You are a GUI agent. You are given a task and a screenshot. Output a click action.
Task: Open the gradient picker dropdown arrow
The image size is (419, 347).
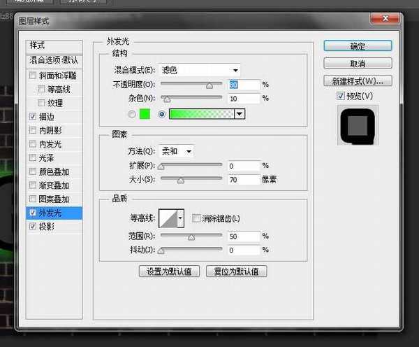240,114
